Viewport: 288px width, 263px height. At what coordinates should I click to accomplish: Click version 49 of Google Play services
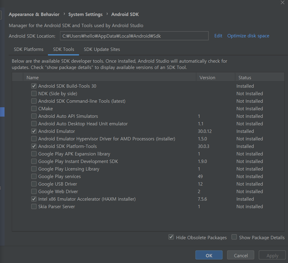(x=200, y=176)
